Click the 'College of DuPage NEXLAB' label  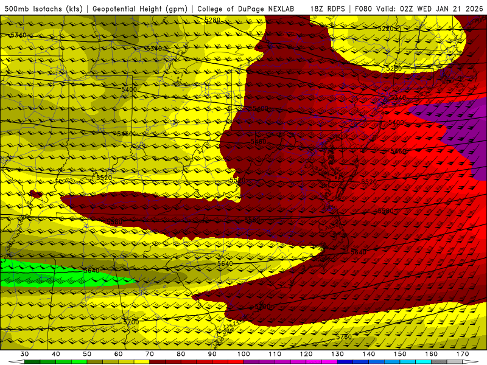pos(245,9)
